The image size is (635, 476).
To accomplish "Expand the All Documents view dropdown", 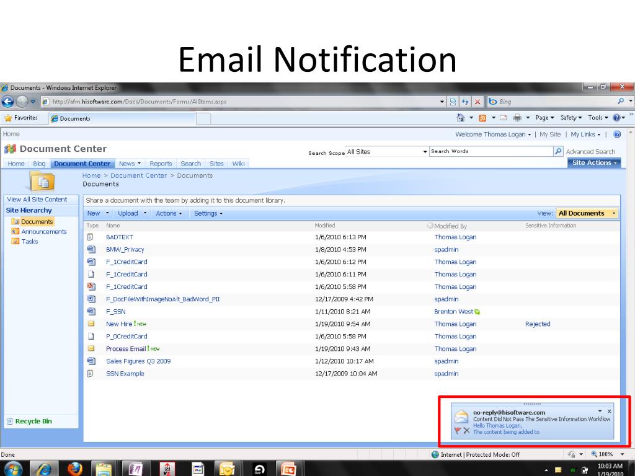I will pyautogui.click(x=614, y=213).
